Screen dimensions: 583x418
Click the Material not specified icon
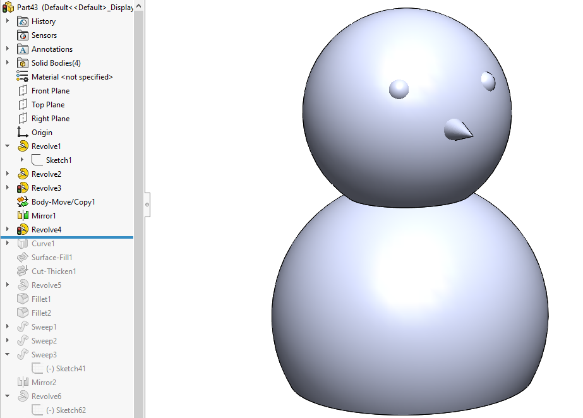[x=22, y=76]
